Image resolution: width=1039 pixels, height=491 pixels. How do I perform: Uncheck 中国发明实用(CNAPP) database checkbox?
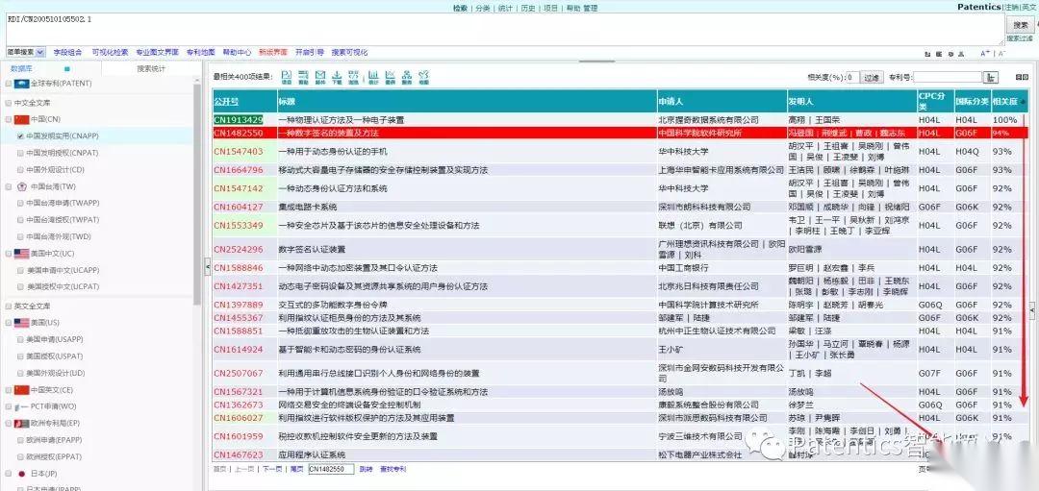[20, 136]
